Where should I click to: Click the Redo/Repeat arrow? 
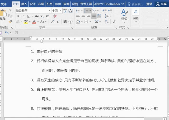coord(16,33)
